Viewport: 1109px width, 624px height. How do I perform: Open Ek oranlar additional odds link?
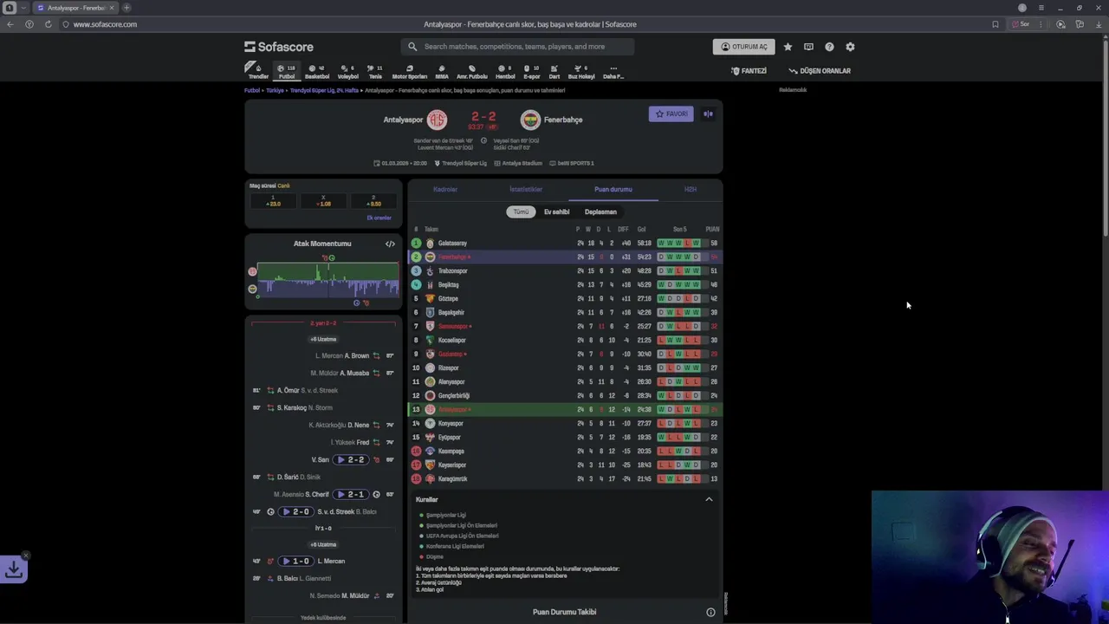coord(379,218)
